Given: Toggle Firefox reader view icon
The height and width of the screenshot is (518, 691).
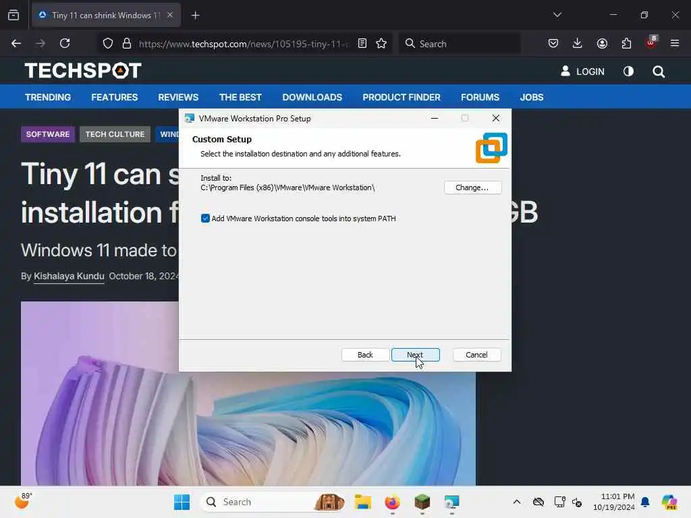Looking at the screenshot, I should (362, 43).
